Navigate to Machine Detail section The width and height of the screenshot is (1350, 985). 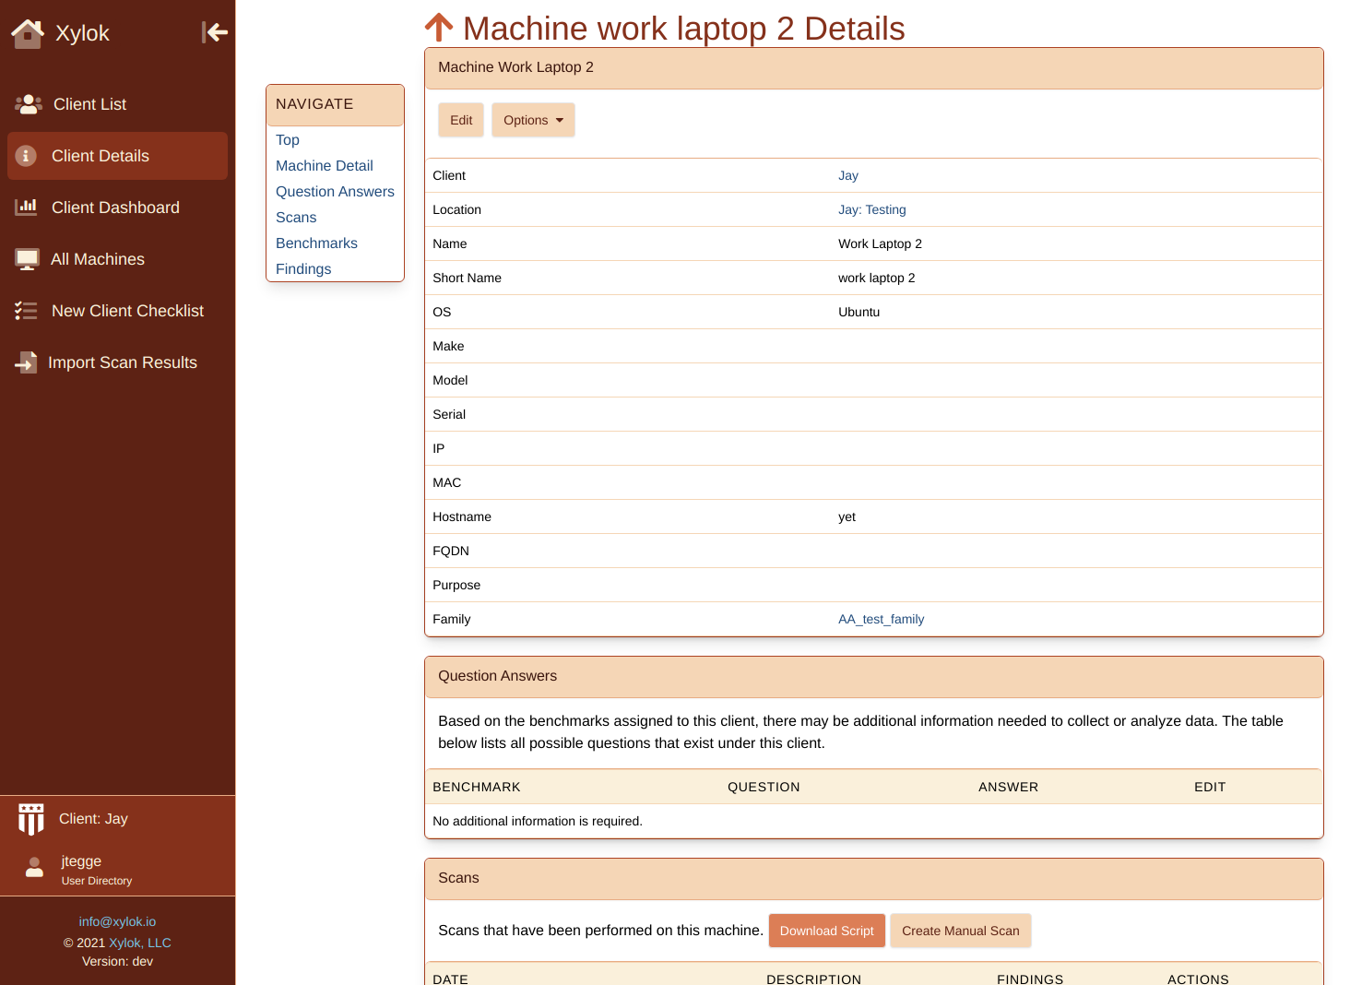[x=325, y=166]
